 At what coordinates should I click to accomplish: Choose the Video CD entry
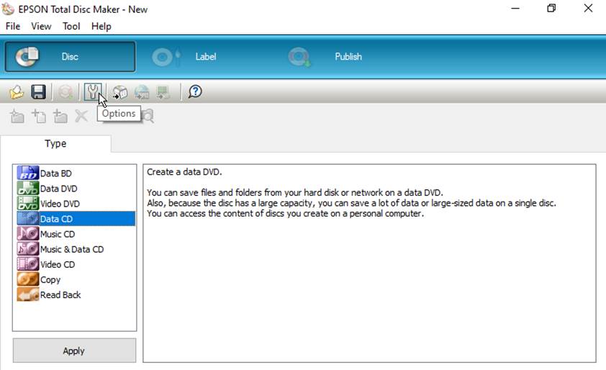pos(46,264)
